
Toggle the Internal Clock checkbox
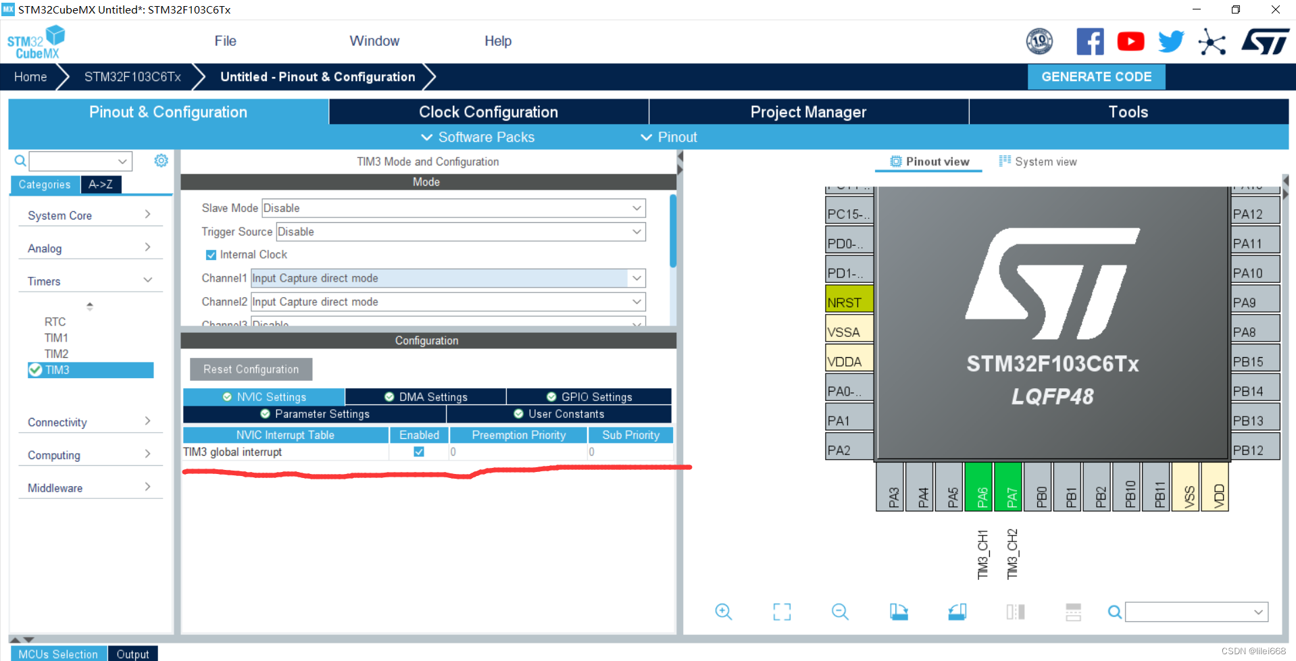211,255
